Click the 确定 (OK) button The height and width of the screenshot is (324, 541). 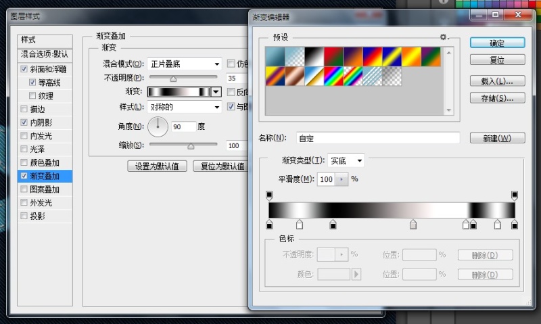(x=497, y=43)
